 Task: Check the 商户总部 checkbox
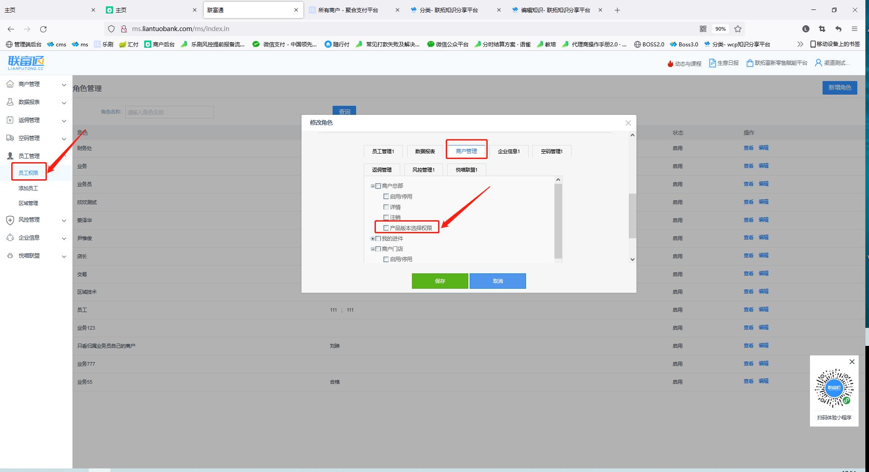(378, 186)
